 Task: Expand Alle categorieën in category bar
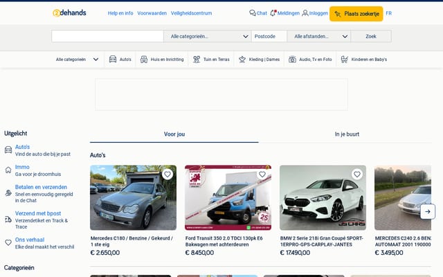tap(77, 60)
